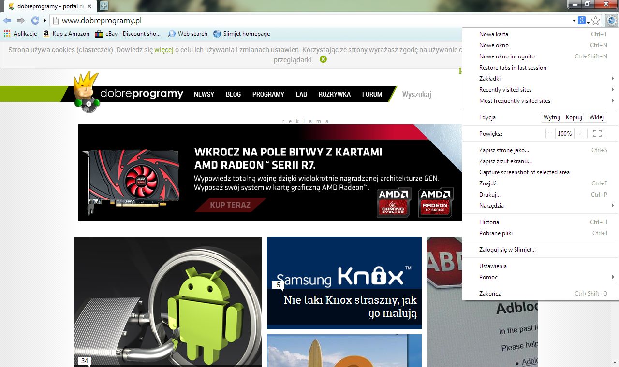Select Drukuj... menu item
The height and width of the screenshot is (367, 619).
coord(541,195)
